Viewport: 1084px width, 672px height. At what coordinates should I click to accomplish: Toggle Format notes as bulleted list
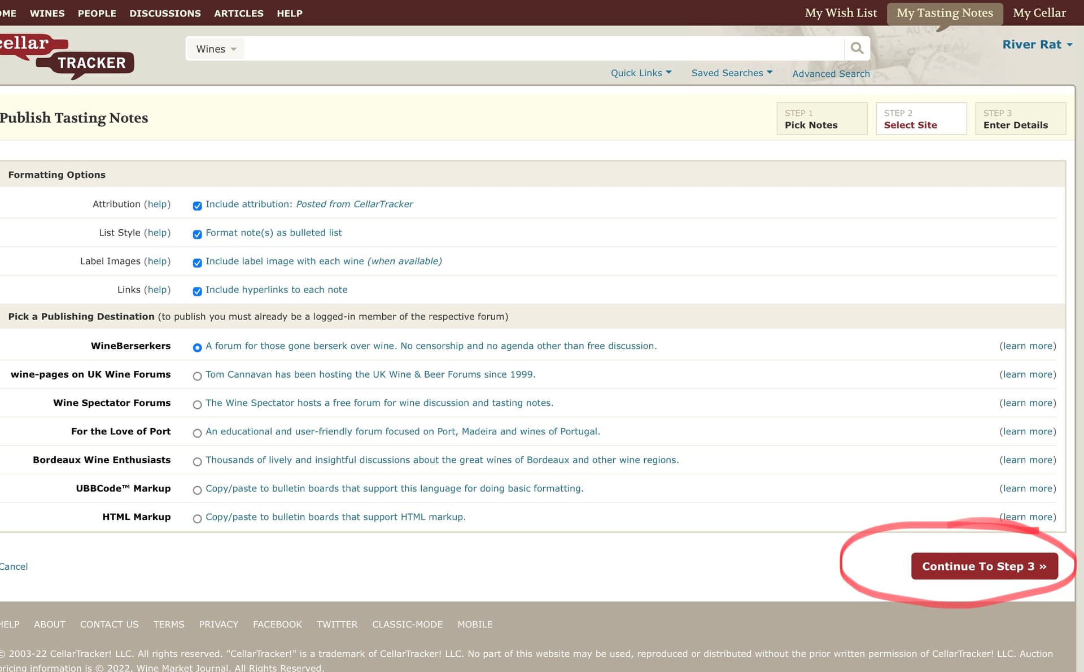(197, 234)
